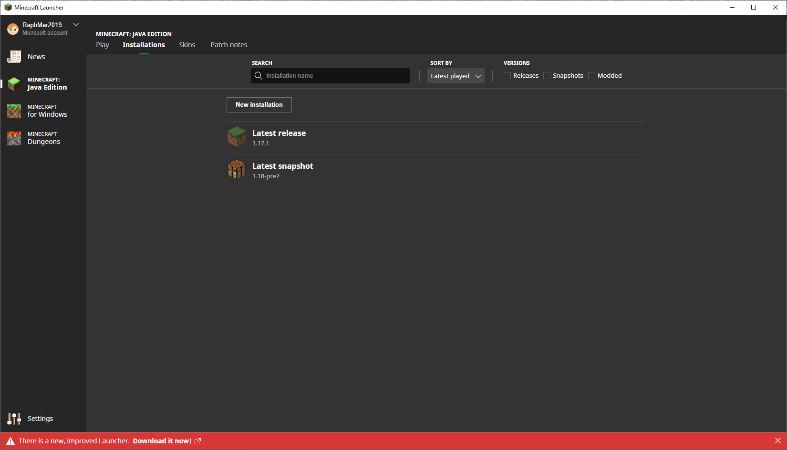Click the account avatar icon
The image size is (787, 450).
tap(13, 29)
